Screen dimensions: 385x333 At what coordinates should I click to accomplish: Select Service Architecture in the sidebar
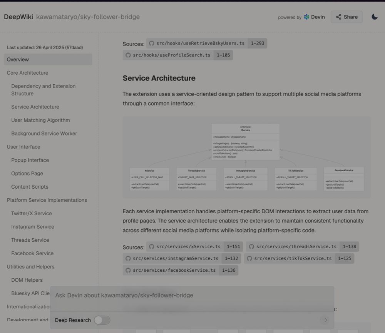[x=35, y=107]
